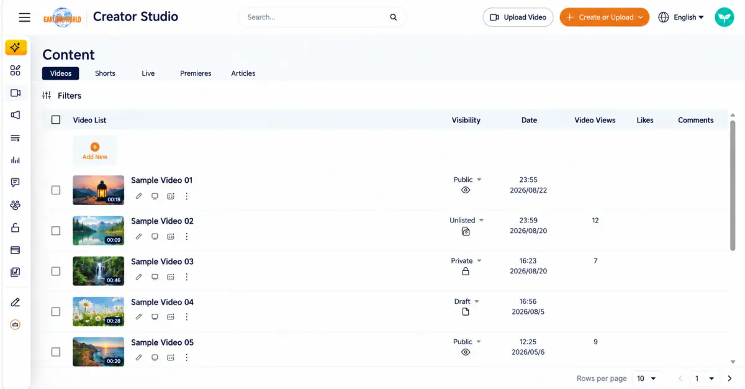Open the English language dropdown

tap(681, 17)
